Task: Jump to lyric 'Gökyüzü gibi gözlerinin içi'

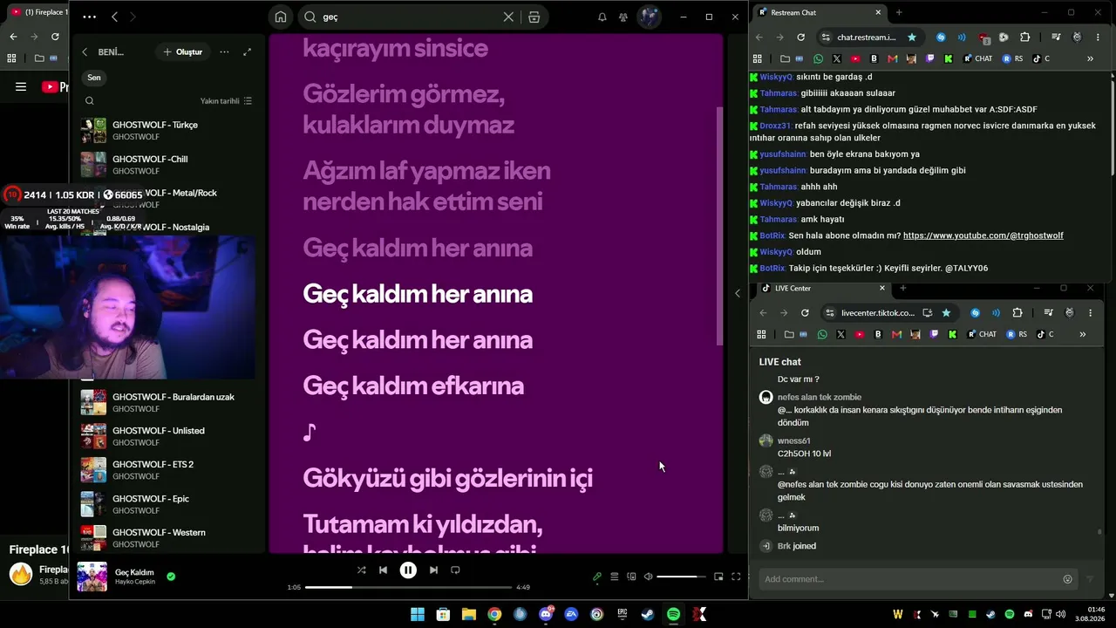Action: pyautogui.click(x=447, y=478)
